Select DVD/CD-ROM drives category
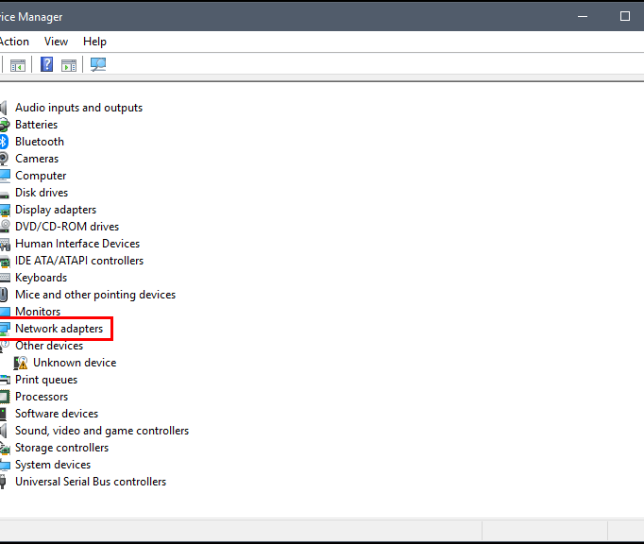Image resolution: width=644 pixels, height=544 pixels. pyautogui.click(x=67, y=227)
